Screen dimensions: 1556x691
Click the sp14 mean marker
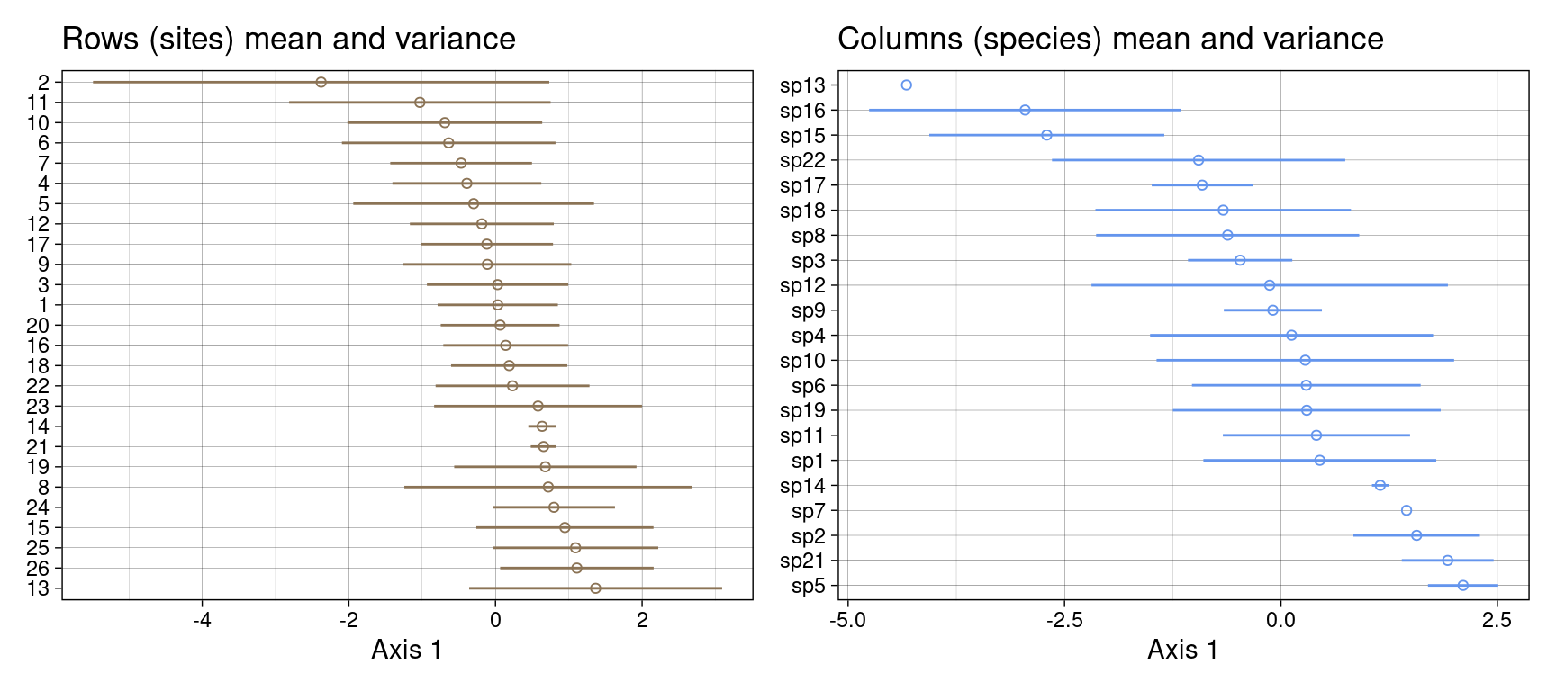pyautogui.click(x=1380, y=486)
